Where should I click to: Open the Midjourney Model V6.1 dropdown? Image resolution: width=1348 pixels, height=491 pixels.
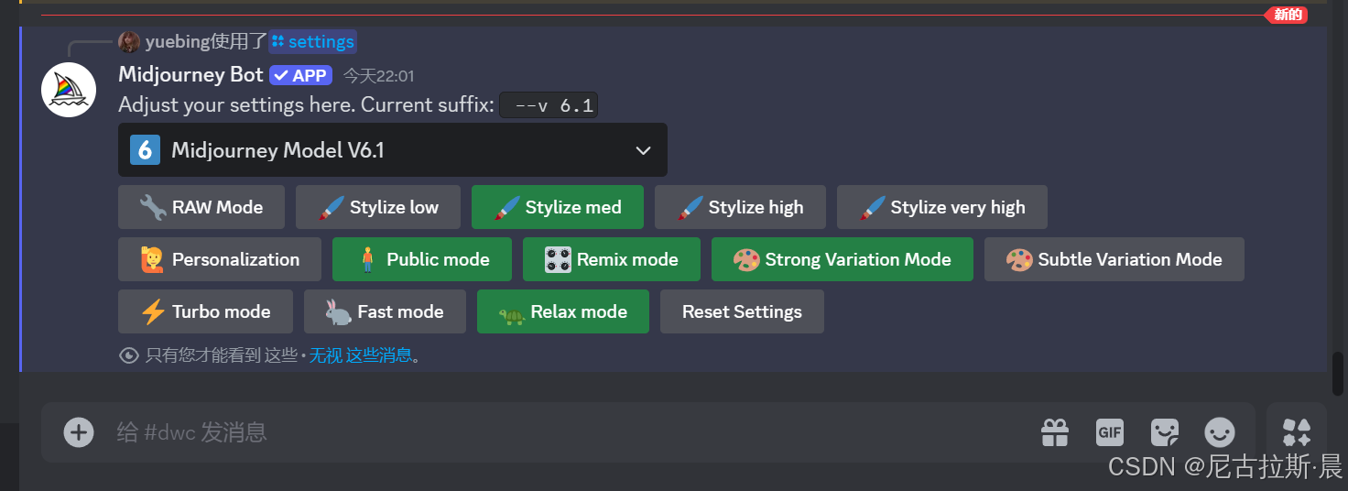[392, 150]
